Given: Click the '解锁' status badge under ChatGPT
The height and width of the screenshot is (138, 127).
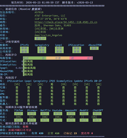Looking at the screenshot, I should pos(97,114).
